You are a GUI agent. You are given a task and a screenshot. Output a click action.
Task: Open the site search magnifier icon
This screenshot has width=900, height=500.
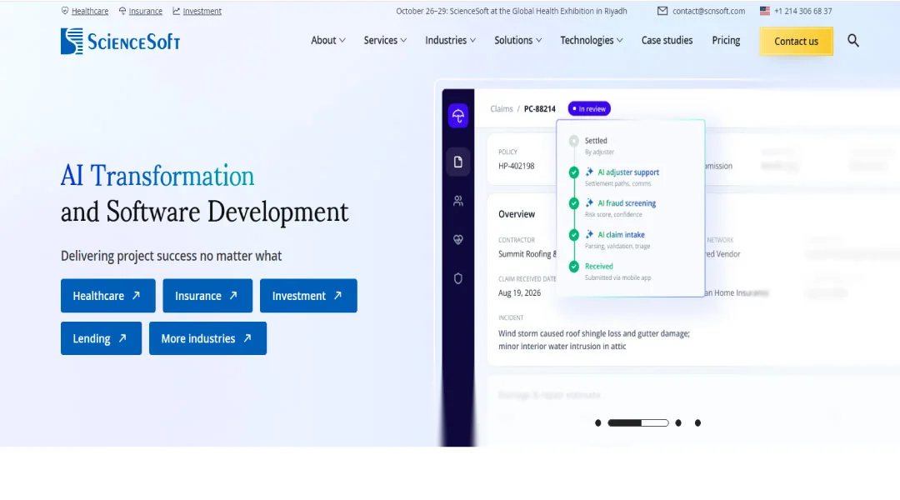pyautogui.click(x=853, y=41)
